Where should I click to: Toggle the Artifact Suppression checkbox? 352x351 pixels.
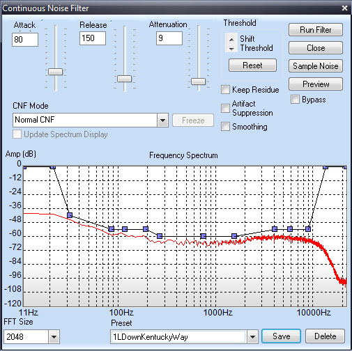225,108
